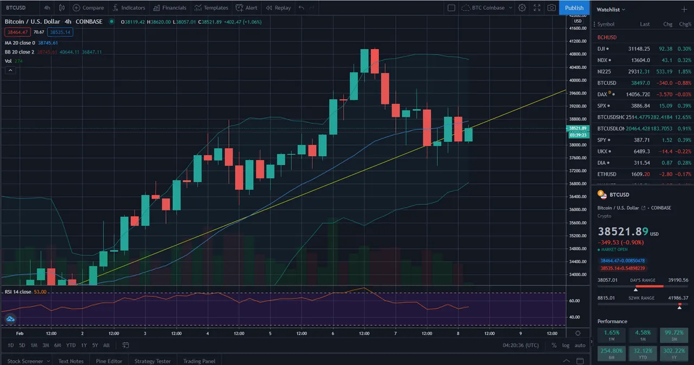
Task: Show All chart range
Action: pos(106,345)
